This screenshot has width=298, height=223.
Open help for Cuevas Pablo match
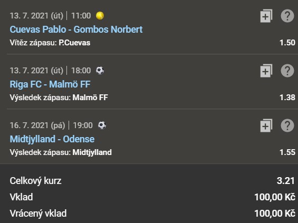pos(287,16)
